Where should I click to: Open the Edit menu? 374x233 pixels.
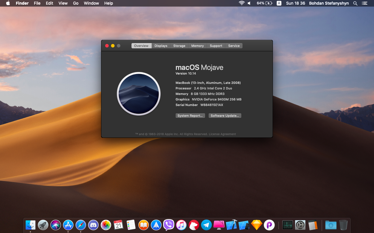click(49, 3)
